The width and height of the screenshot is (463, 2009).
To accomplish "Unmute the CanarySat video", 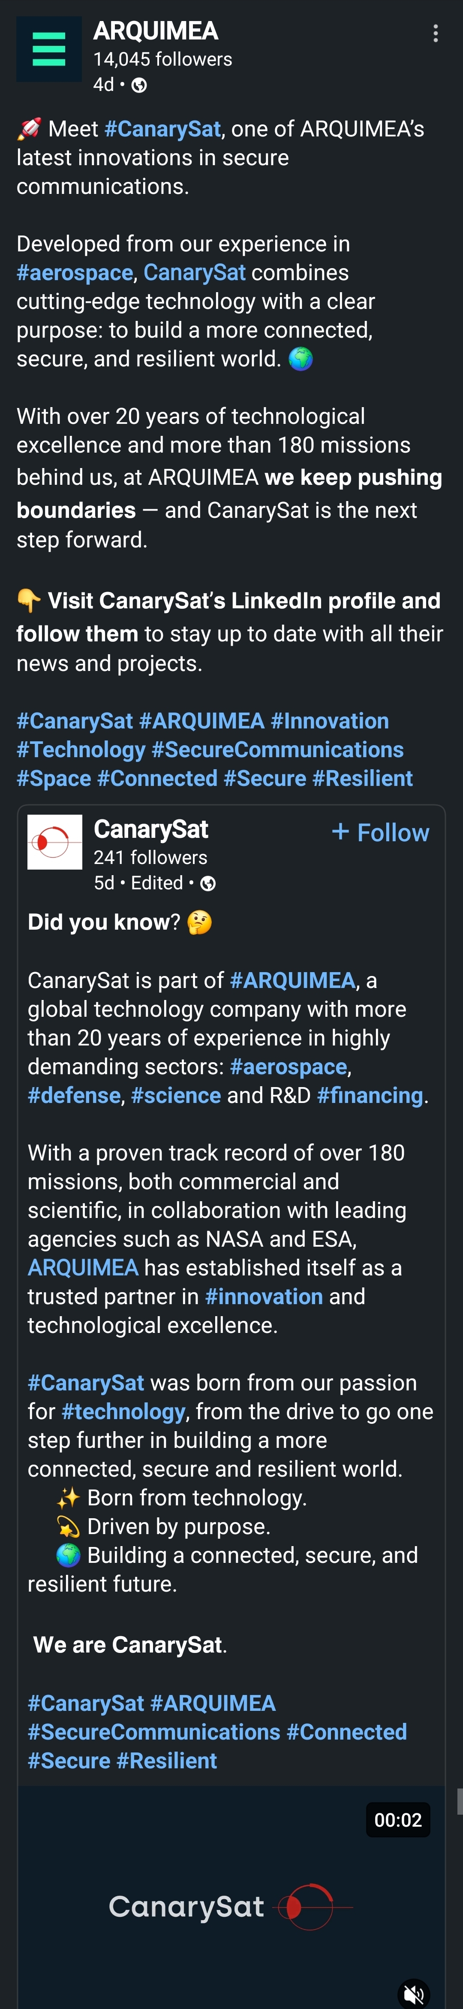I will click(x=413, y=1993).
